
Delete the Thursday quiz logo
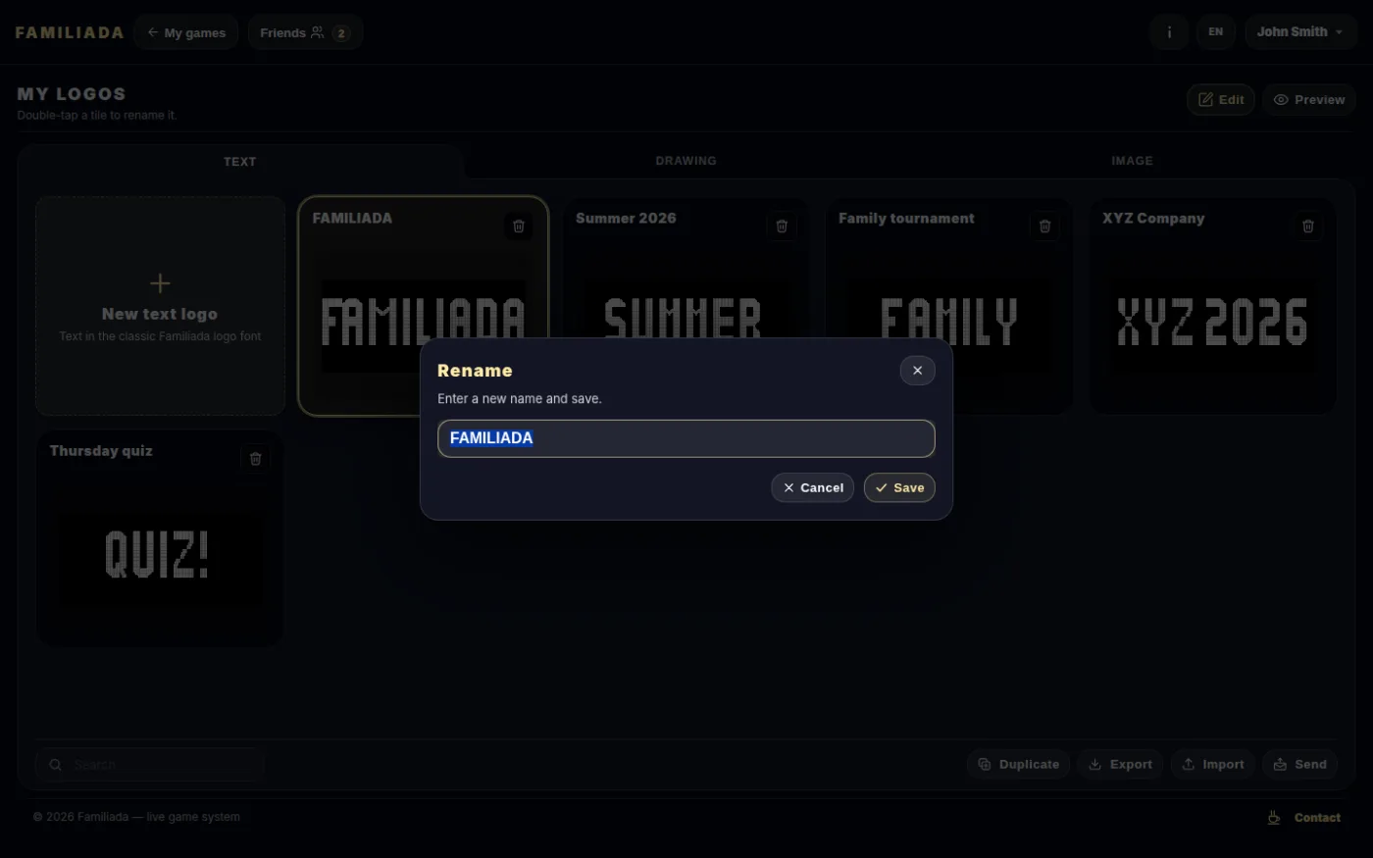tap(255, 459)
